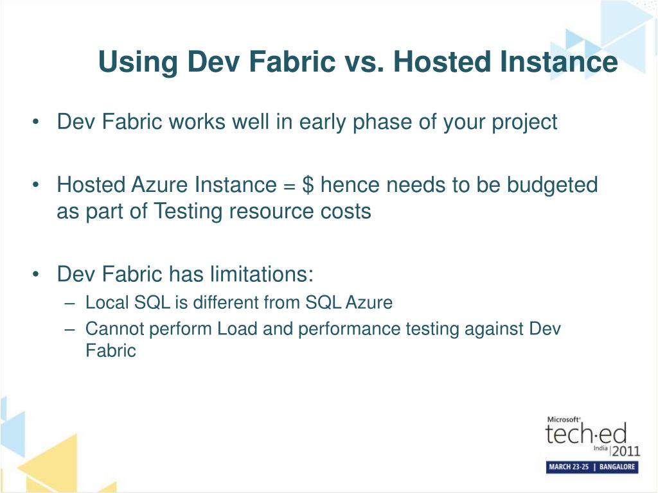Click the line 'Hosted Azure Instance = $ hence needs to be budgeted'

click(x=327, y=186)
